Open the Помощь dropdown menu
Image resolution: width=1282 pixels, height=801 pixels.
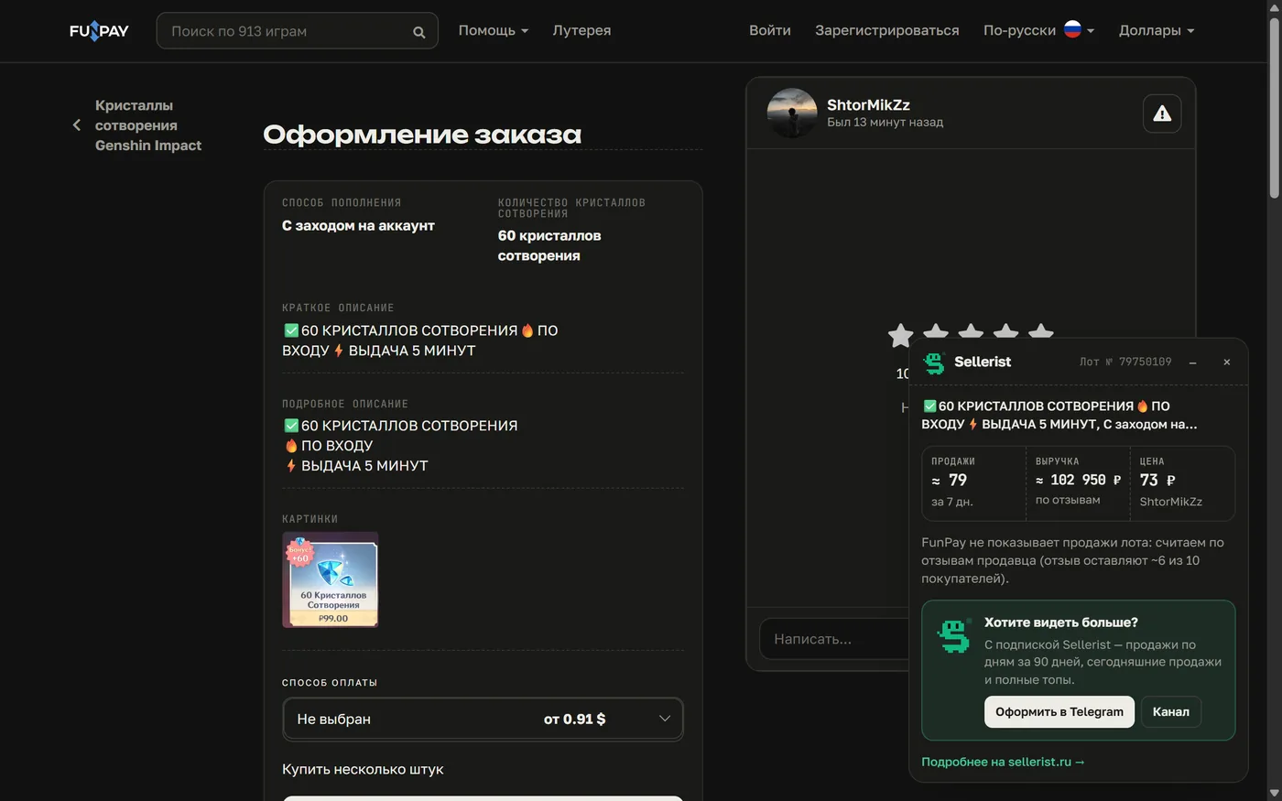point(494,30)
